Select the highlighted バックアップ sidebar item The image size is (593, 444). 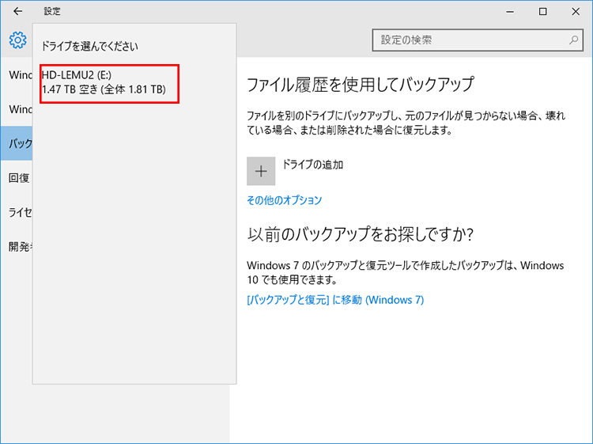(x=17, y=143)
